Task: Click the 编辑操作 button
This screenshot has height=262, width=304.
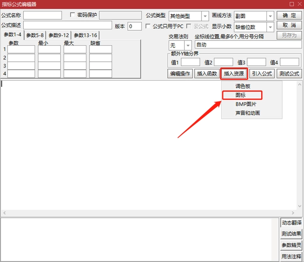Action: coord(180,74)
